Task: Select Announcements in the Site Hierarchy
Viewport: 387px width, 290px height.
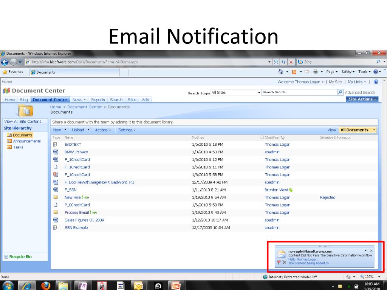Action: click(27, 141)
